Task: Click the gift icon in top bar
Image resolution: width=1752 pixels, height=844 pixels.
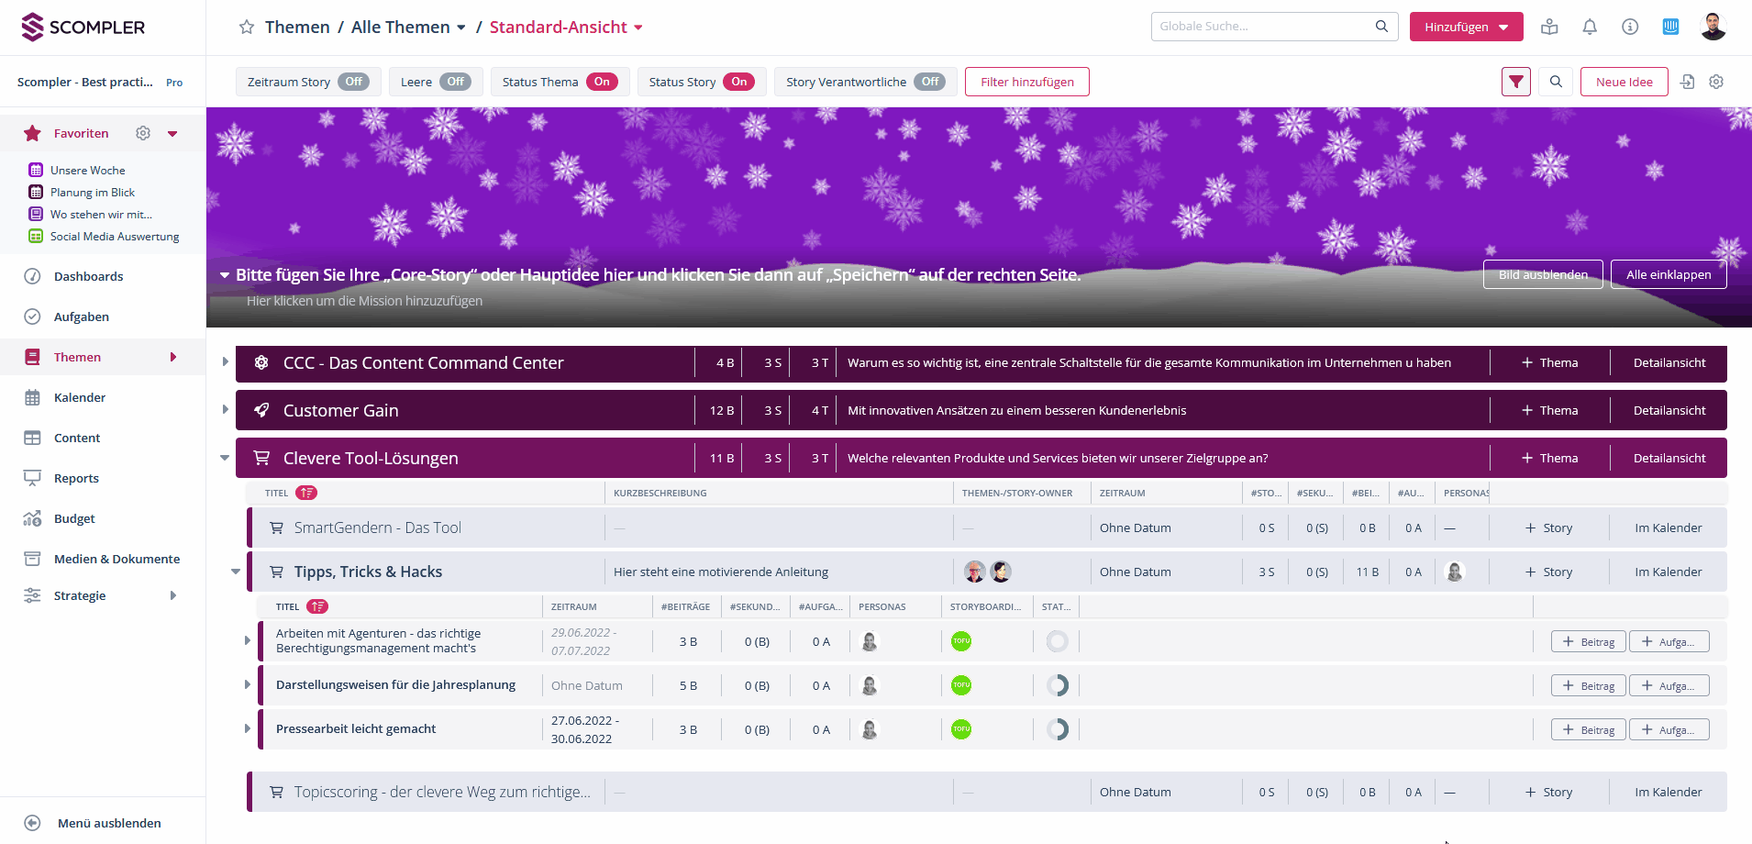Action: [1549, 27]
